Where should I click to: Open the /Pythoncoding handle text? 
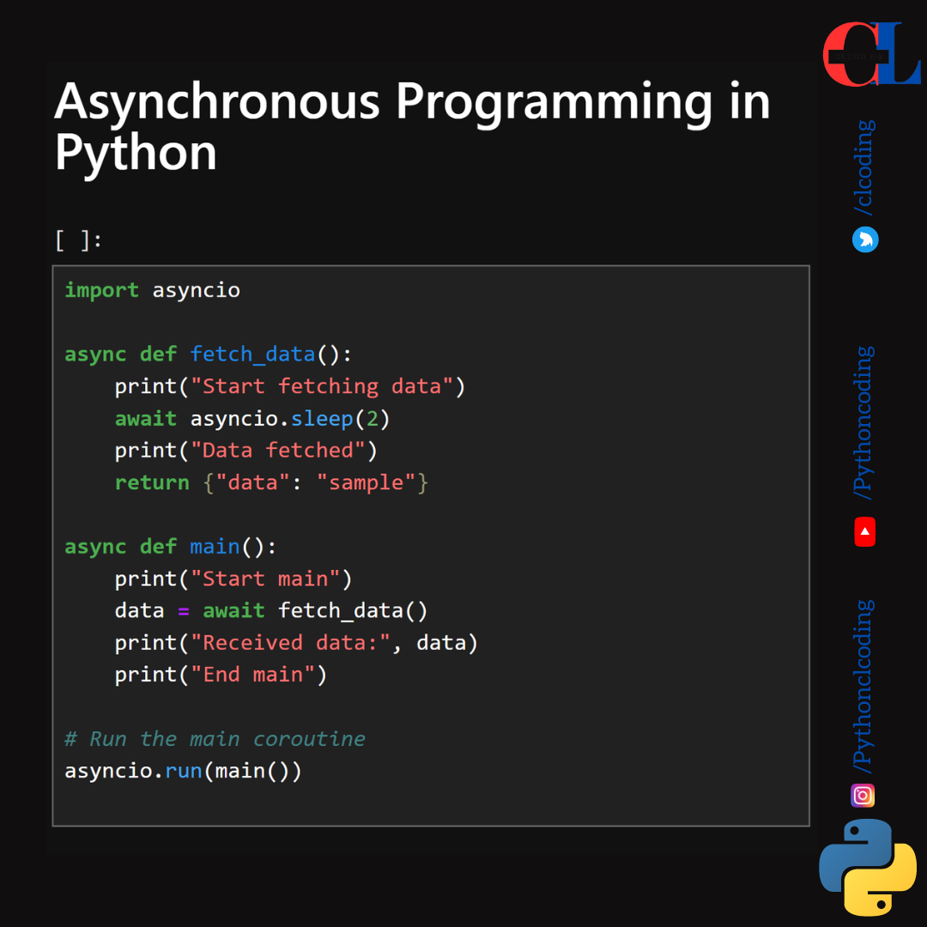[863, 422]
